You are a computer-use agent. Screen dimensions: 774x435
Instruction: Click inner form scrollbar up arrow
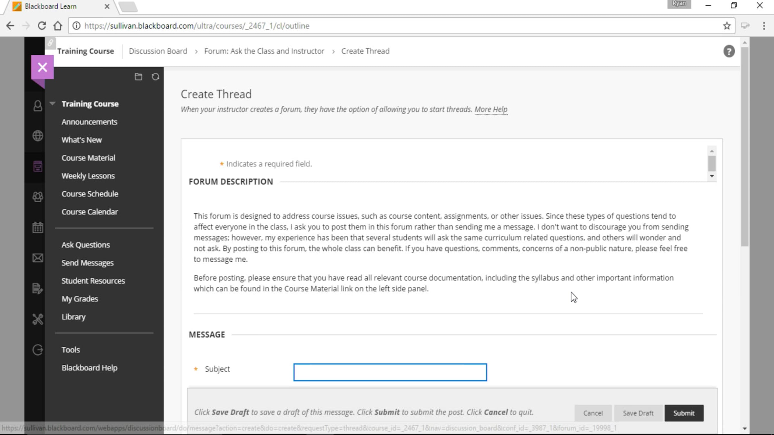pos(712,151)
